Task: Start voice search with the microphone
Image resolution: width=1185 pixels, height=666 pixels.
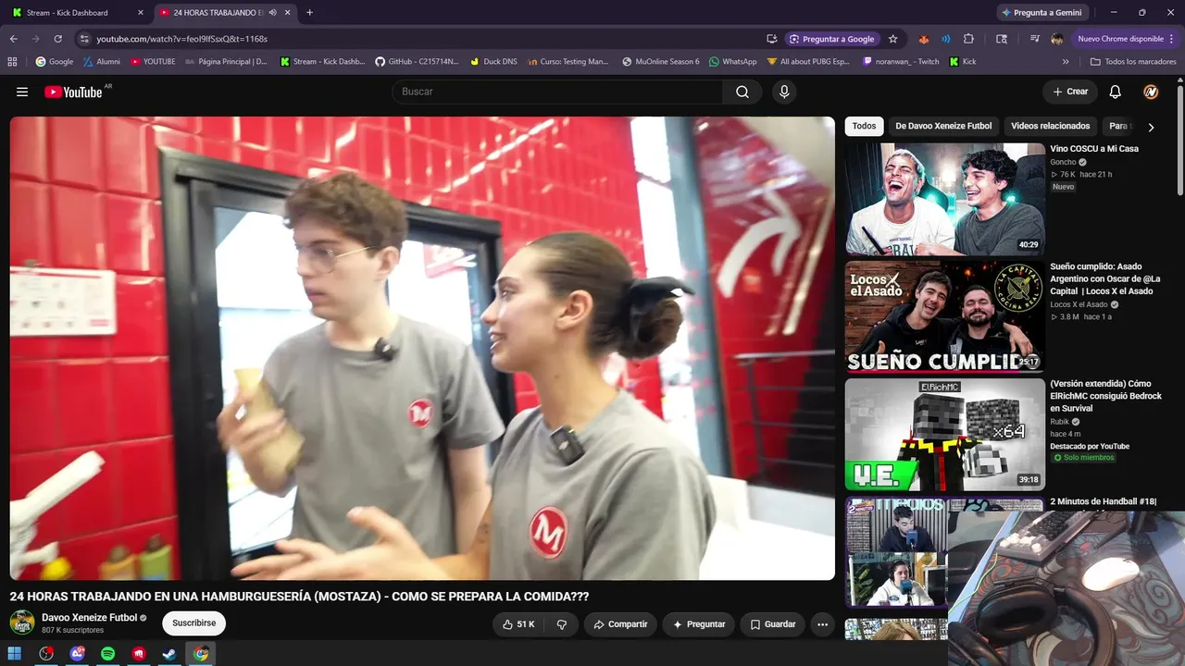Action: point(784,92)
